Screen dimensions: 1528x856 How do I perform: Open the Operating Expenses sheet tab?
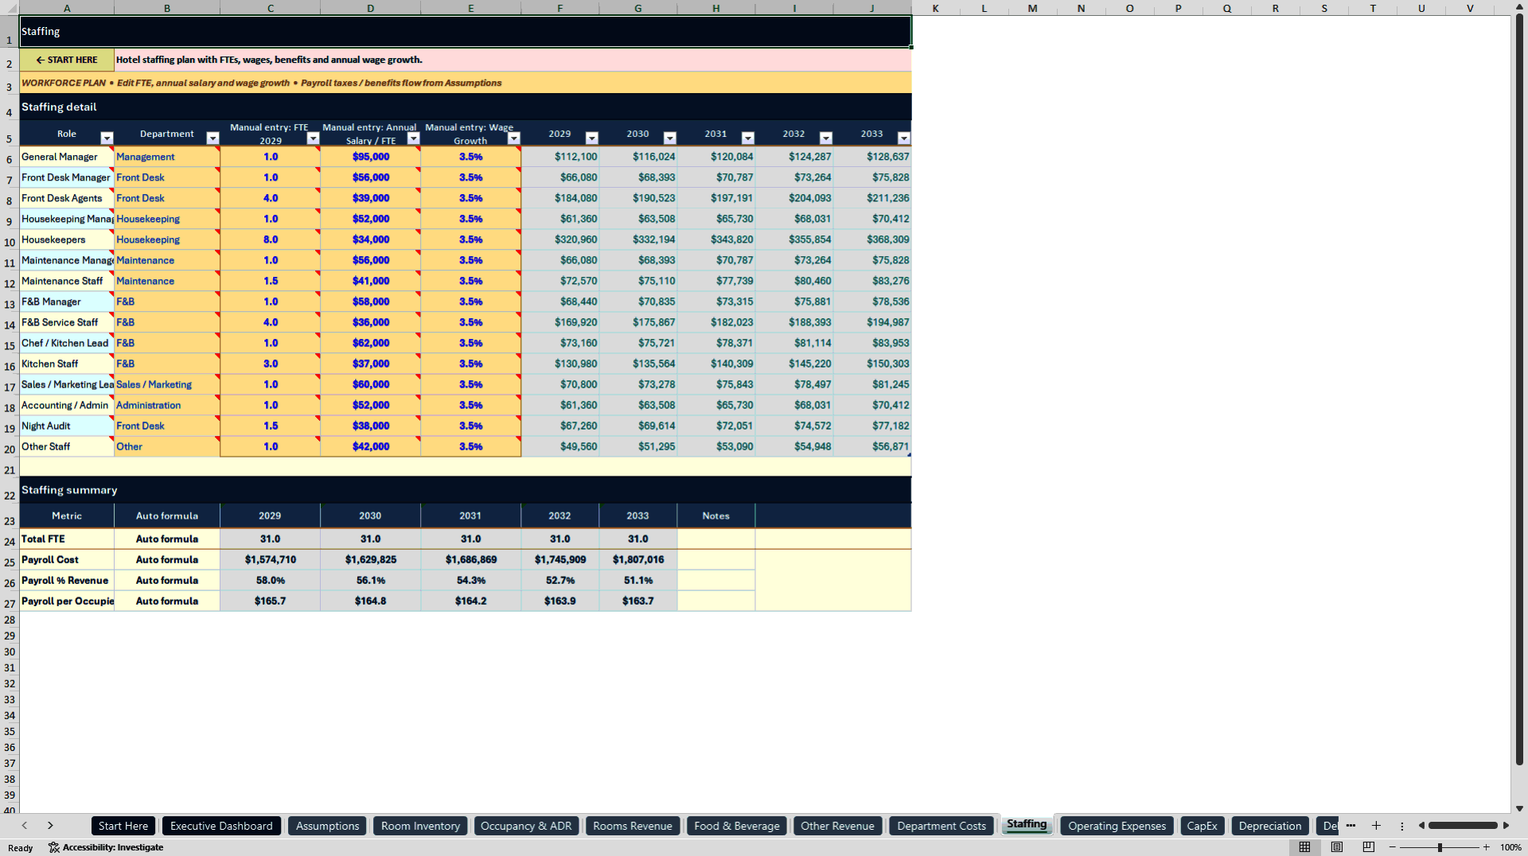(x=1117, y=826)
